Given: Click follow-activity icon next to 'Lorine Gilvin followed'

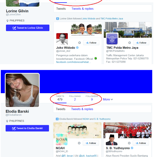Looking at the screenshot, I should (57, 19).
